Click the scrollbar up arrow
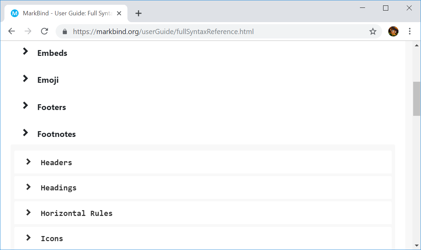The image size is (421, 250). click(417, 45)
